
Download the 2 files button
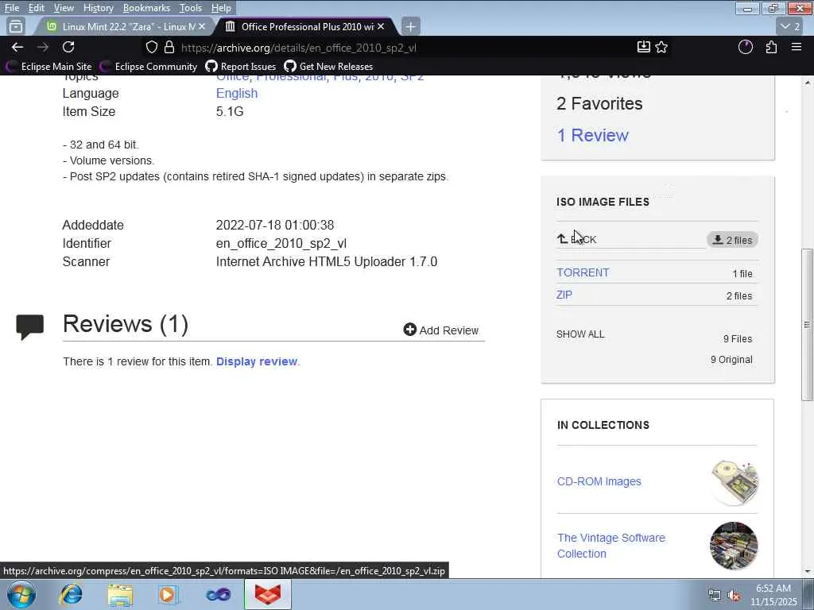pos(732,240)
